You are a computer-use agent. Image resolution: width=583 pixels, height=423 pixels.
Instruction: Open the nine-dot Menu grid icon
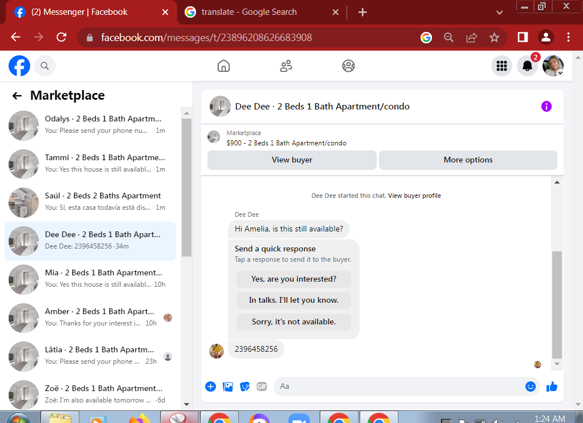point(502,66)
